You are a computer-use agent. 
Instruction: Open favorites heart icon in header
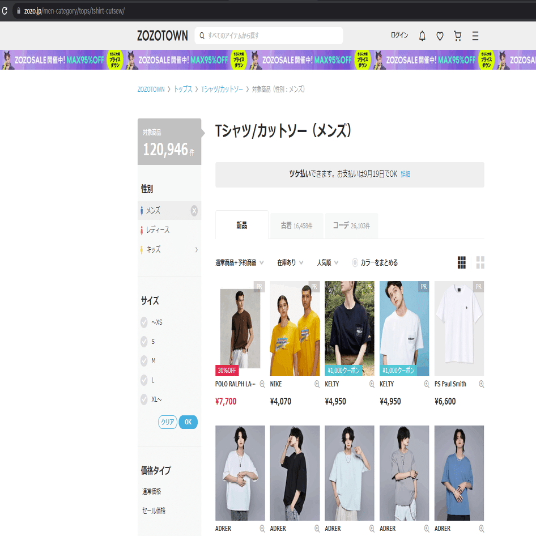440,36
